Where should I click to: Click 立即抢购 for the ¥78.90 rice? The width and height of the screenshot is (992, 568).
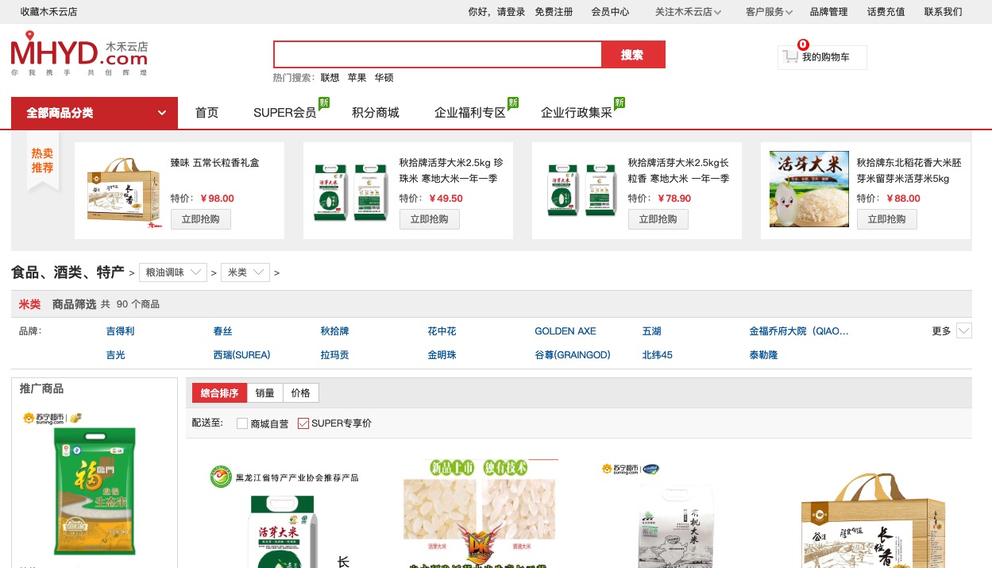pyautogui.click(x=658, y=219)
